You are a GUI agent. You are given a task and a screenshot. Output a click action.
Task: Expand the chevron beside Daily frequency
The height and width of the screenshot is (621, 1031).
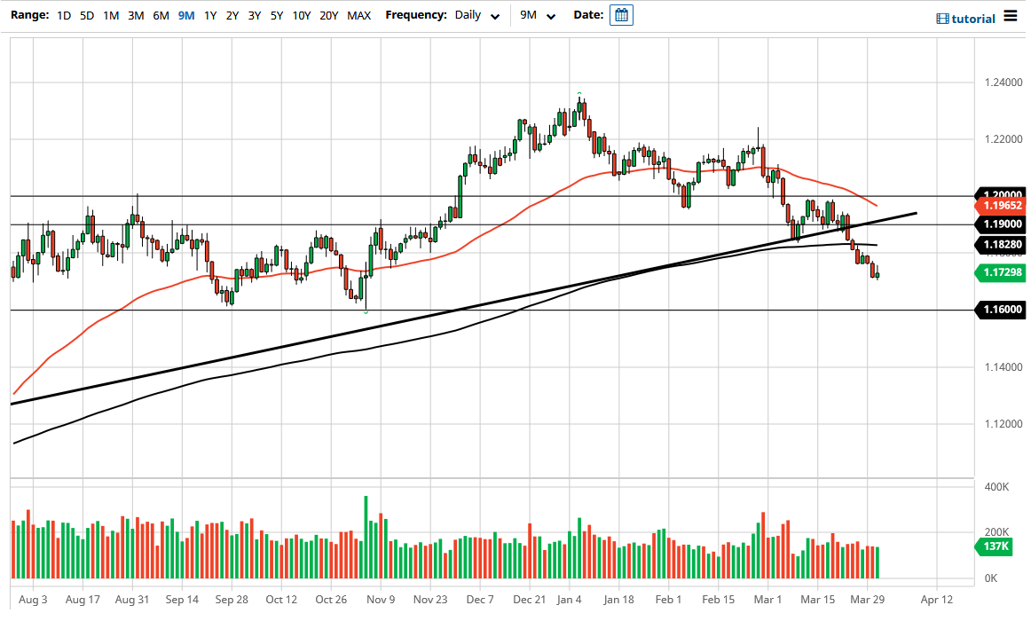coord(495,16)
